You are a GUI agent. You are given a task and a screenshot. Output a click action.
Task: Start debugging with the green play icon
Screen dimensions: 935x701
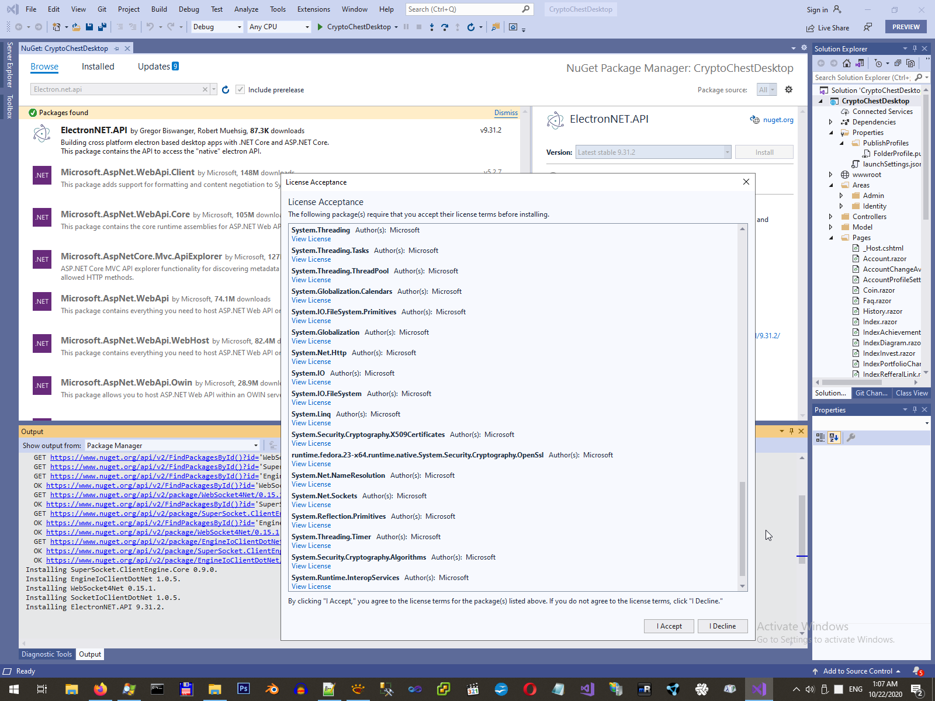coord(320,27)
